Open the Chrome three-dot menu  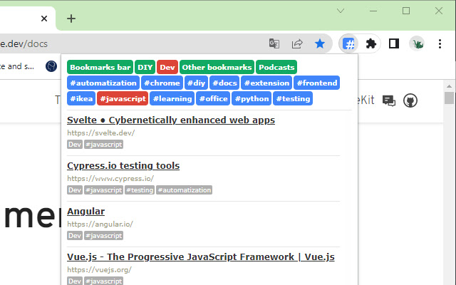tap(440, 44)
